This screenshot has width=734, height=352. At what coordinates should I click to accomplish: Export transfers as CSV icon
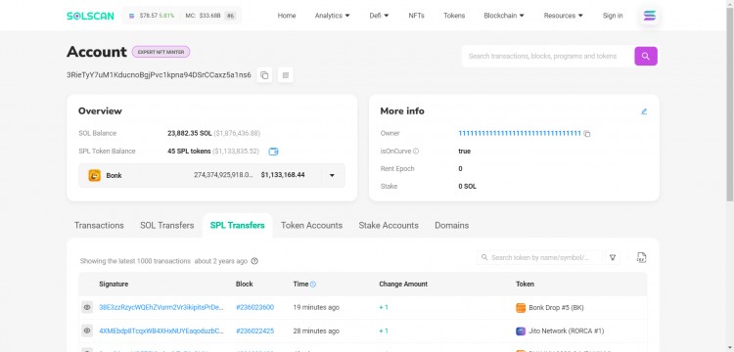(x=641, y=257)
